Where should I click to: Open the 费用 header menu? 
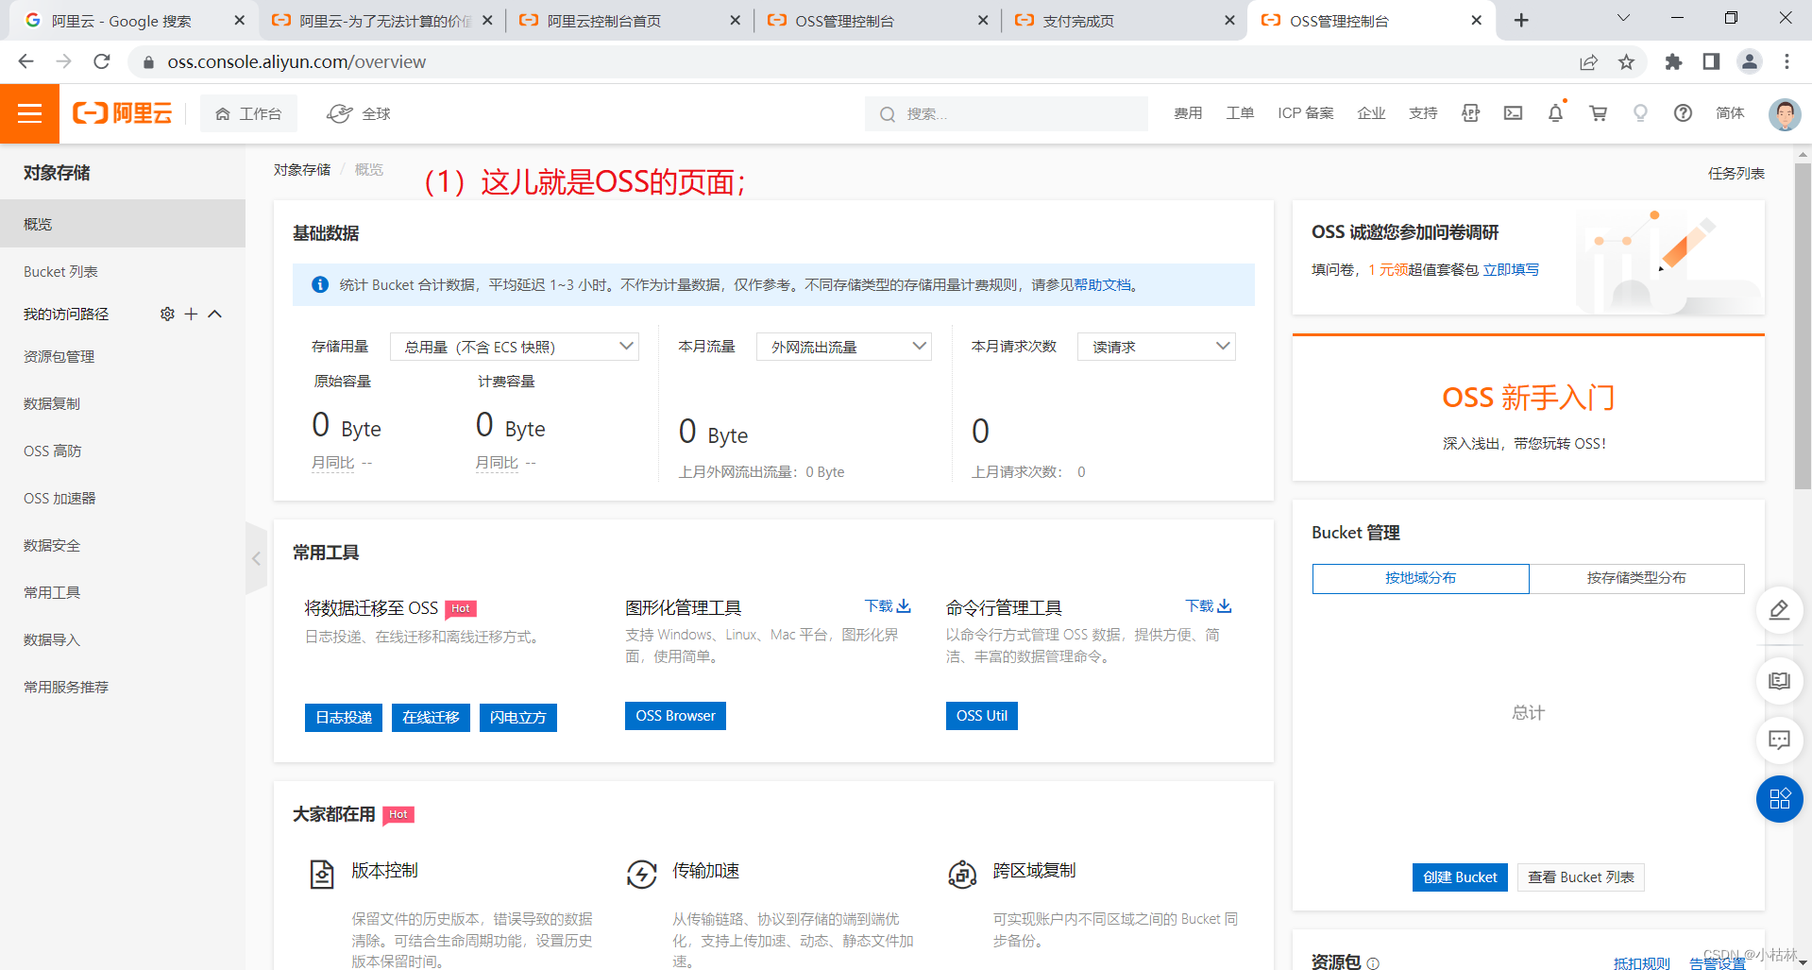pyautogui.click(x=1188, y=113)
